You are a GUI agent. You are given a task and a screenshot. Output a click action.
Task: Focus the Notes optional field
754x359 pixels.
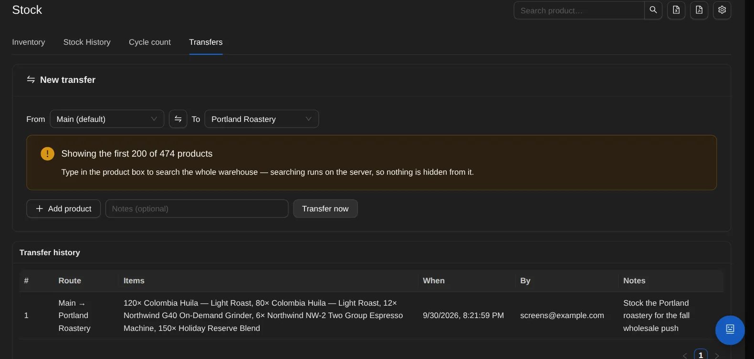(x=197, y=209)
